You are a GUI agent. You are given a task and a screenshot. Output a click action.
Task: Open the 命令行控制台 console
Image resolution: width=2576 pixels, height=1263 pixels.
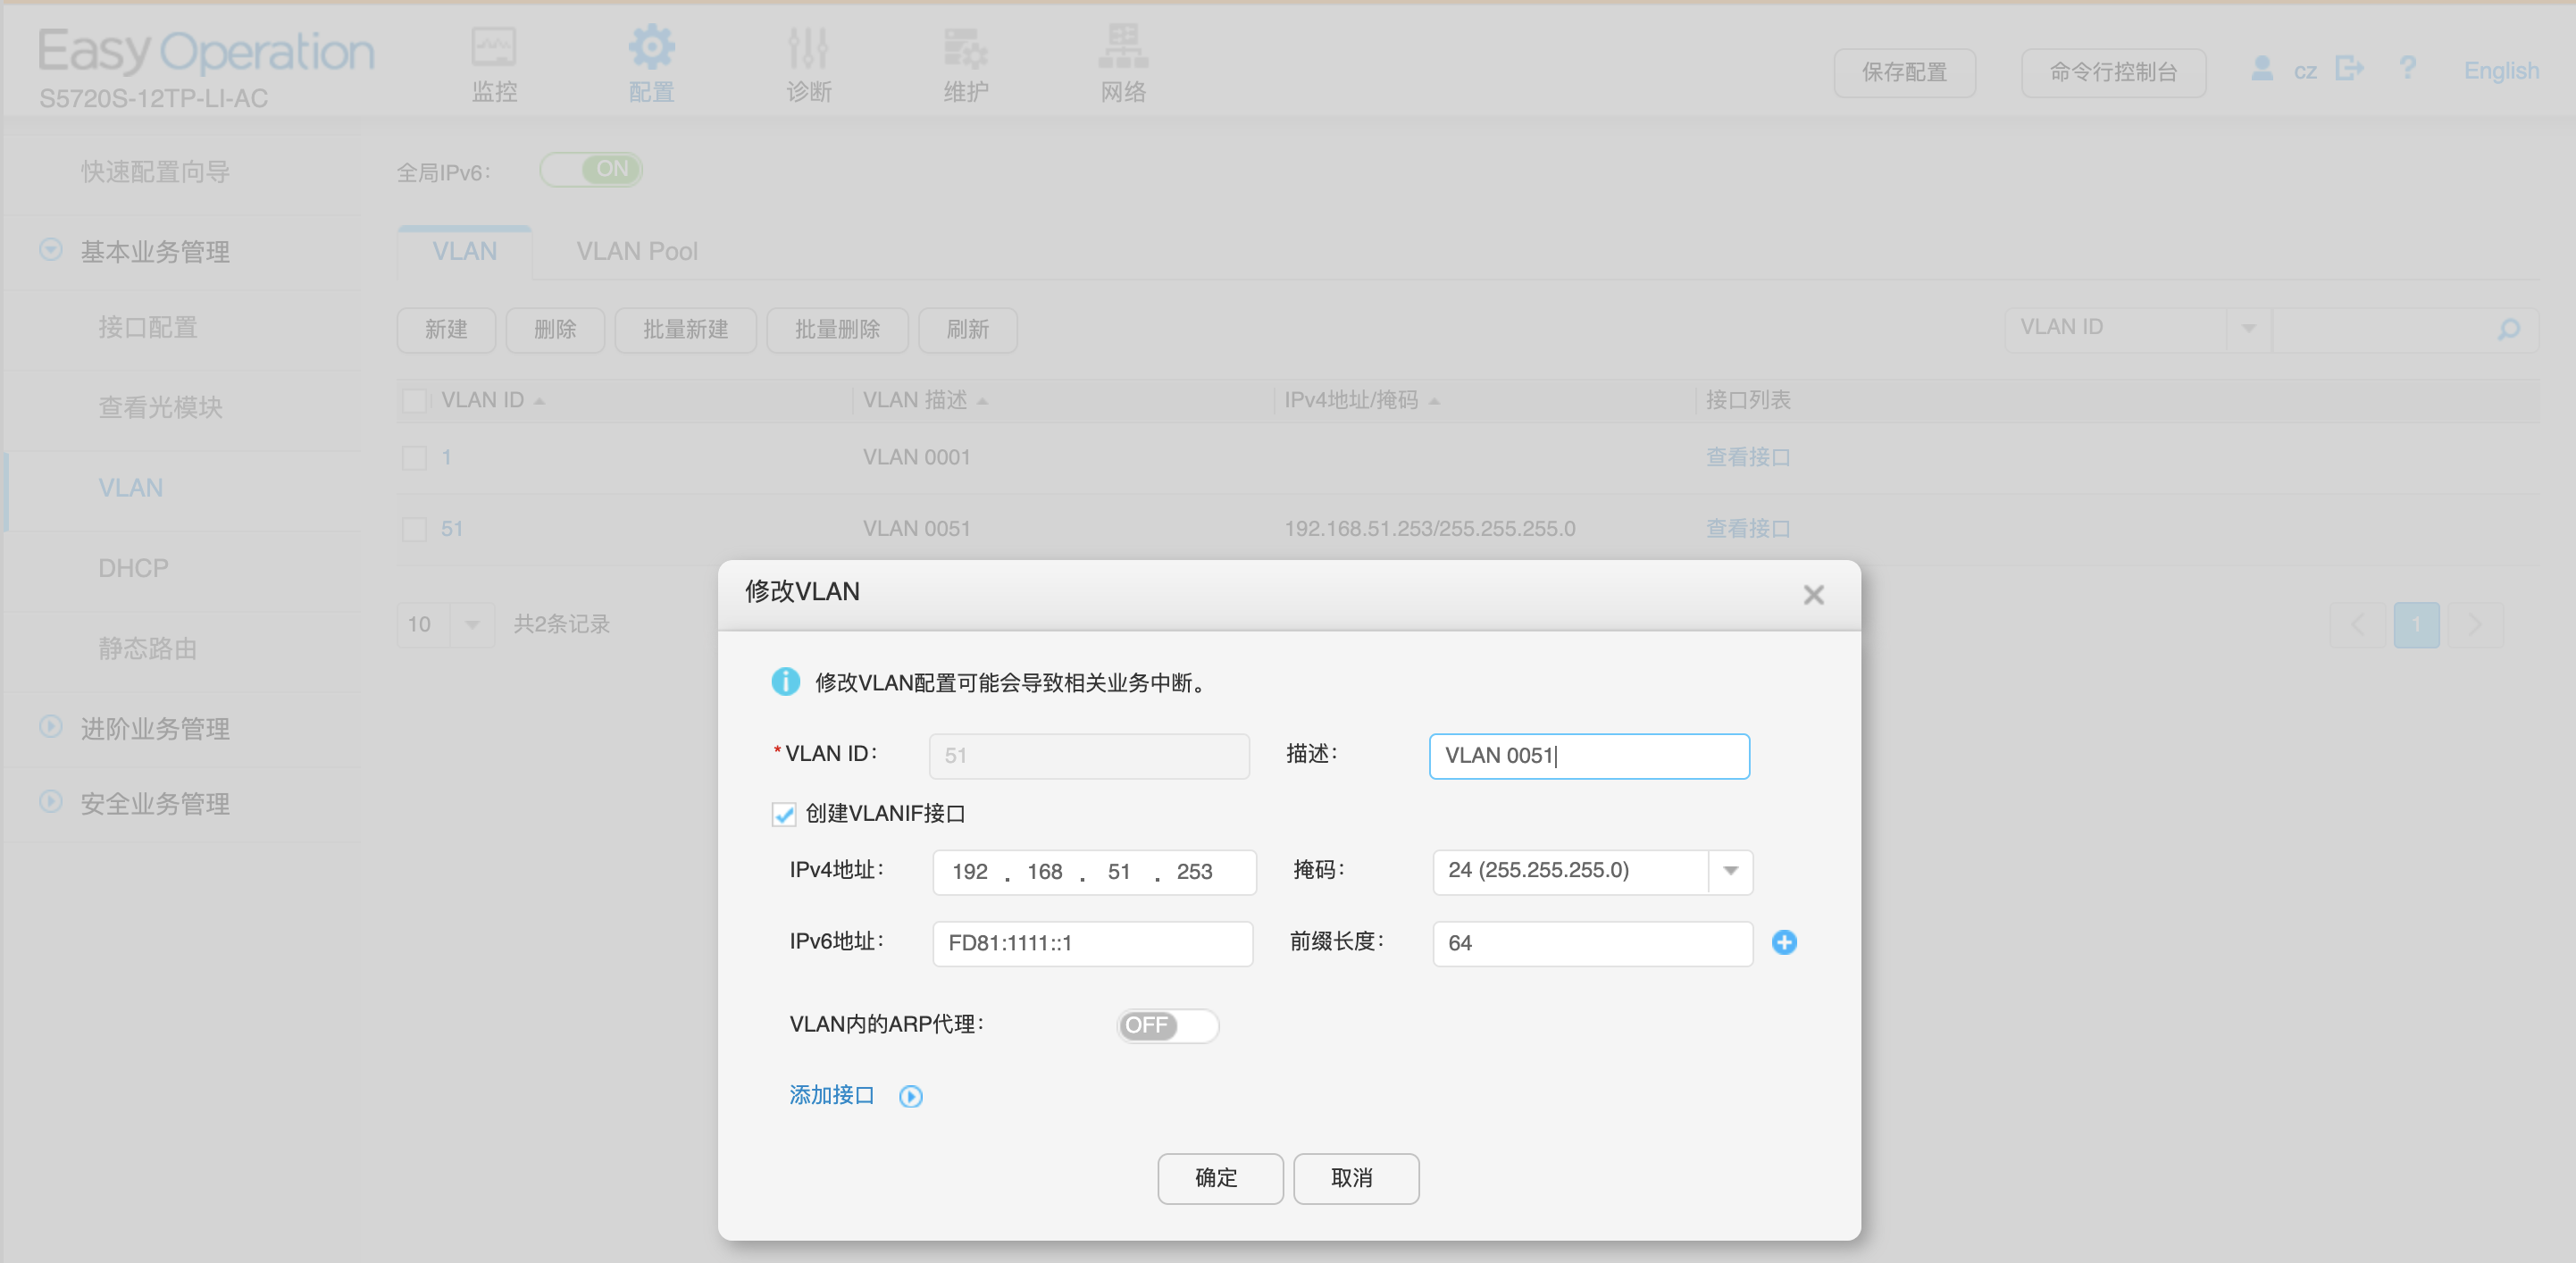pos(2113,72)
